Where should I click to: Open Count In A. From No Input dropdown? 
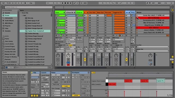80,39
